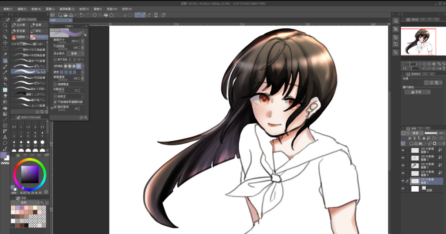Choose the 髮の毛ペン brush

pos(28,100)
